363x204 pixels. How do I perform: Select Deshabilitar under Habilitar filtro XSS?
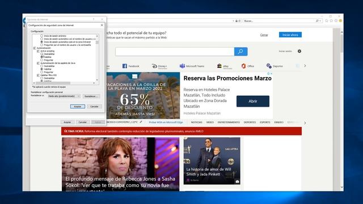click(x=41, y=78)
